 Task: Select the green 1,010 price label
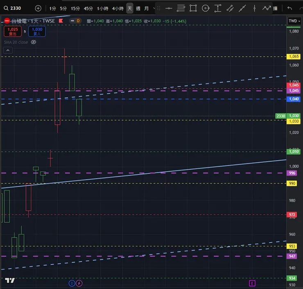pos(294,151)
